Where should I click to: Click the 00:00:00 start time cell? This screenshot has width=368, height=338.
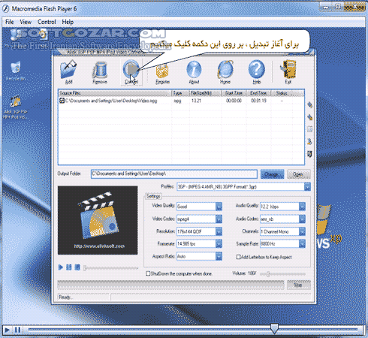234,101
